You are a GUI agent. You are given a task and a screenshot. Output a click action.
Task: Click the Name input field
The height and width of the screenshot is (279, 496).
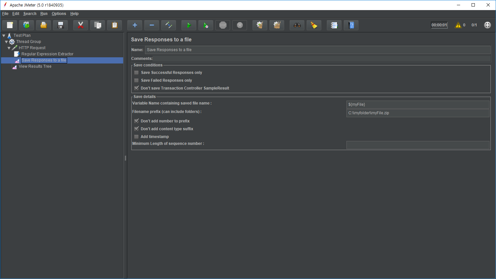tap(318, 50)
